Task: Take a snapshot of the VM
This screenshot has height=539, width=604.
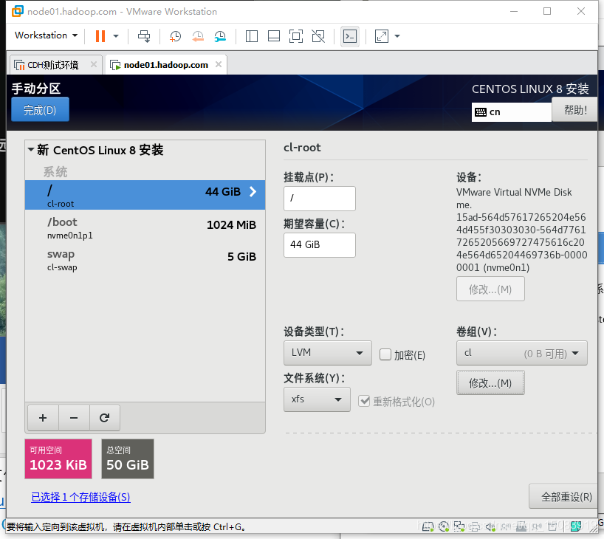Action: [175, 36]
